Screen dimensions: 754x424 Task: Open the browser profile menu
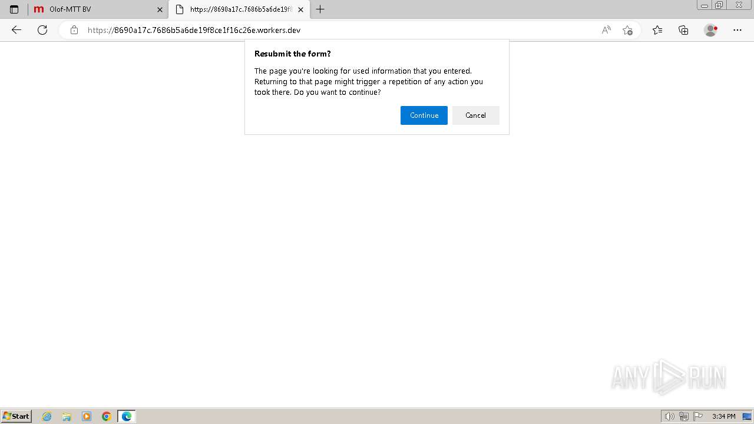coord(711,30)
